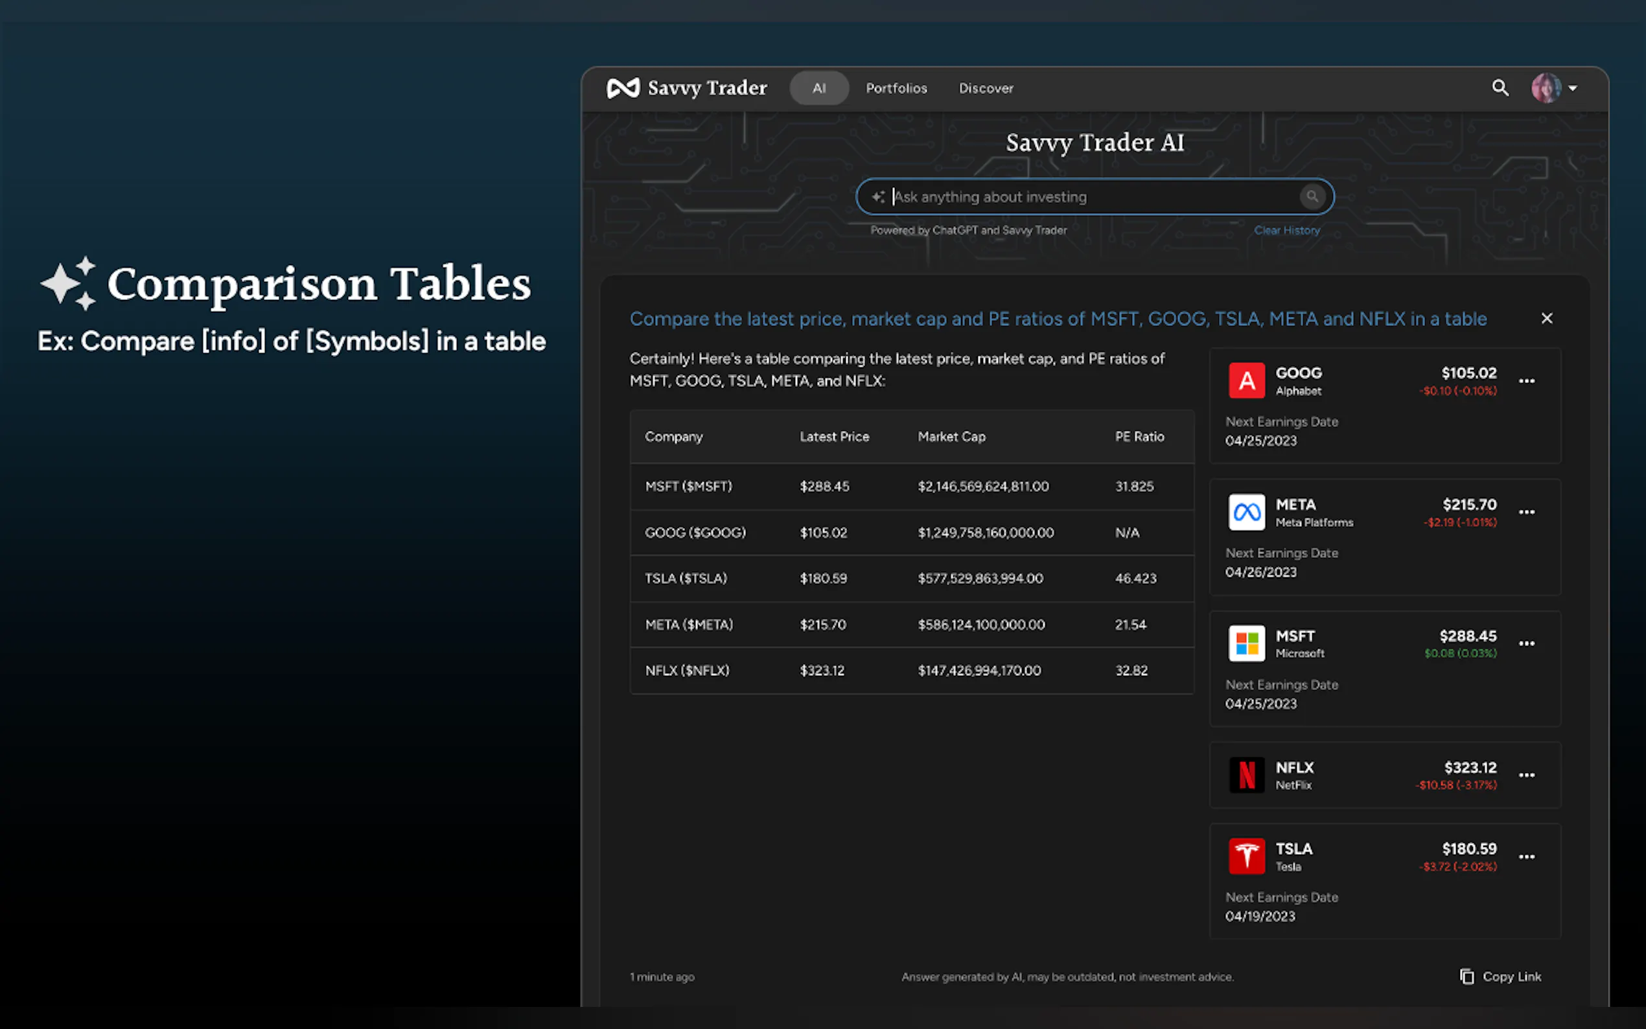Open the user avatar account dropdown
The image size is (1646, 1029).
point(1553,87)
